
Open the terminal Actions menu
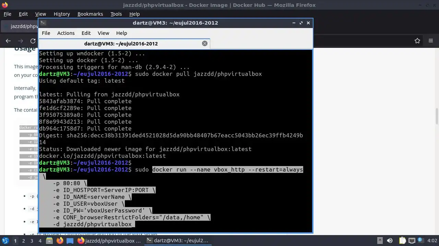tap(66, 33)
